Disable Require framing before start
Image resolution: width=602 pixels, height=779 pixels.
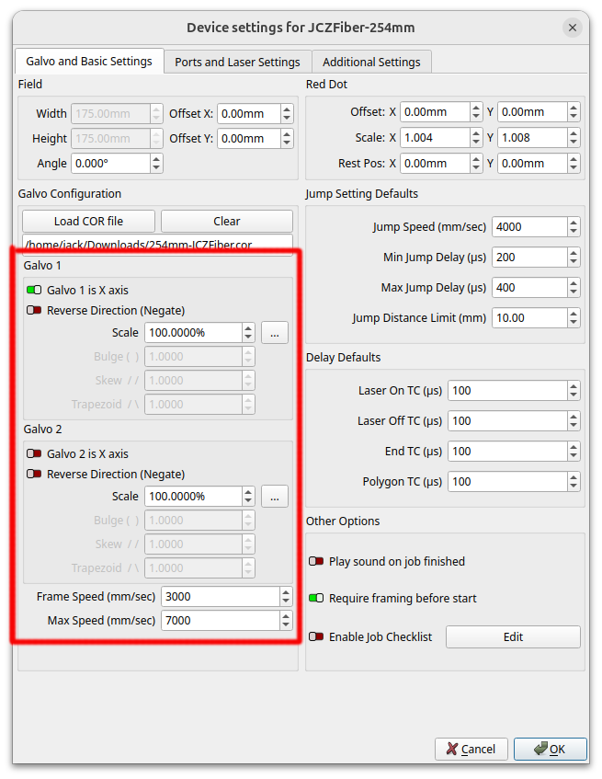pos(316,599)
